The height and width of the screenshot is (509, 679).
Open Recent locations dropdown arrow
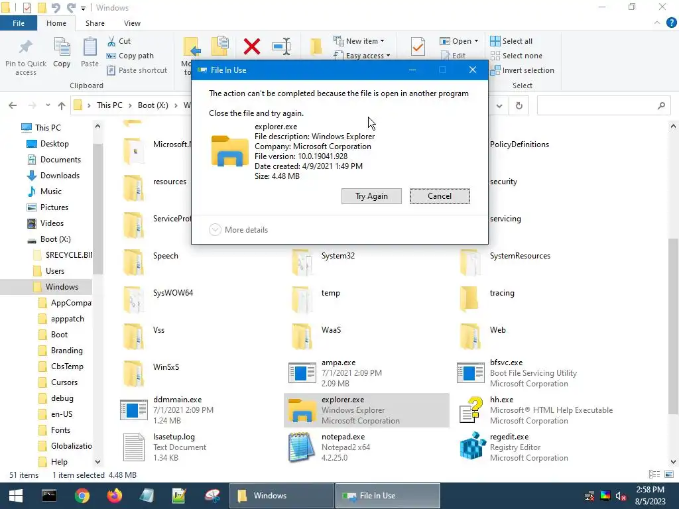point(48,105)
